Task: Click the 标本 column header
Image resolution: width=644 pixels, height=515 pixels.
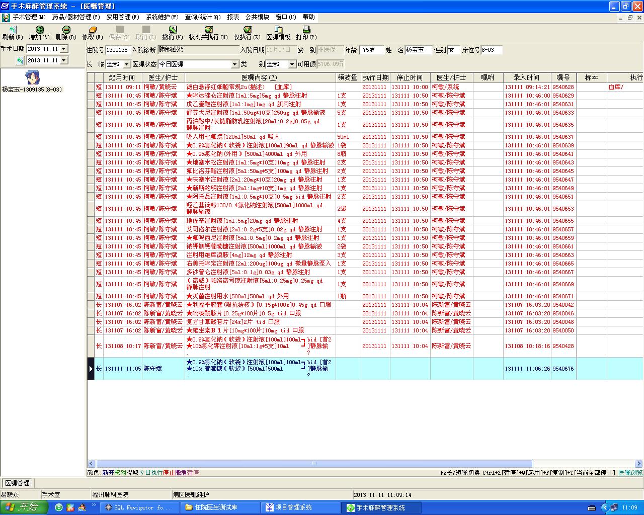Action: point(592,77)
